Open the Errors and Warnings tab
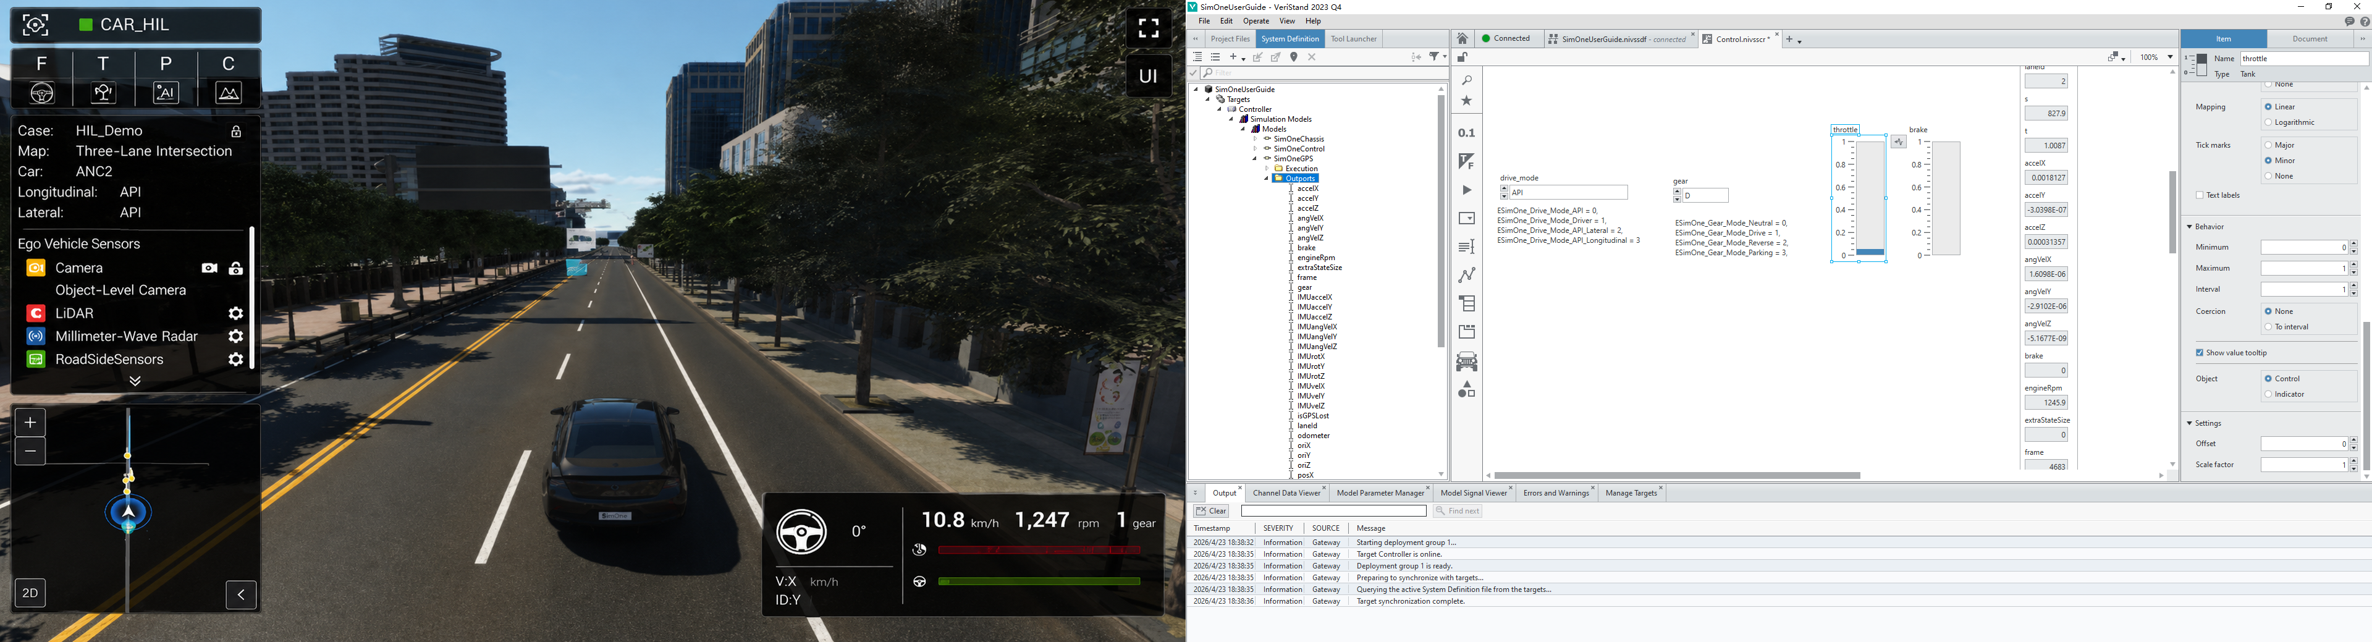Image resolution: width=2372 pixels, height=642 pixels. 1556,494
